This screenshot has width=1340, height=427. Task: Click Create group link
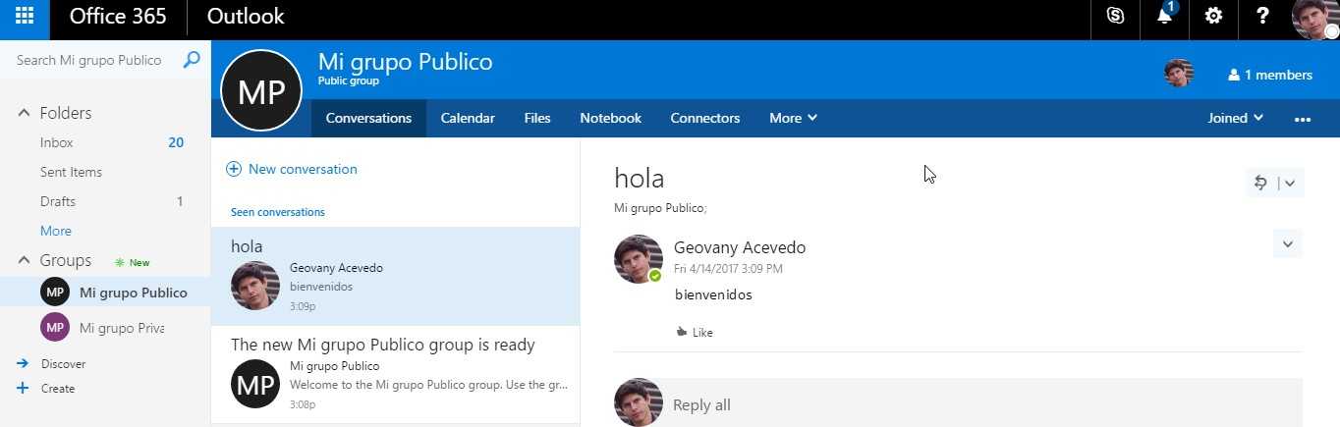pos(58,388)
